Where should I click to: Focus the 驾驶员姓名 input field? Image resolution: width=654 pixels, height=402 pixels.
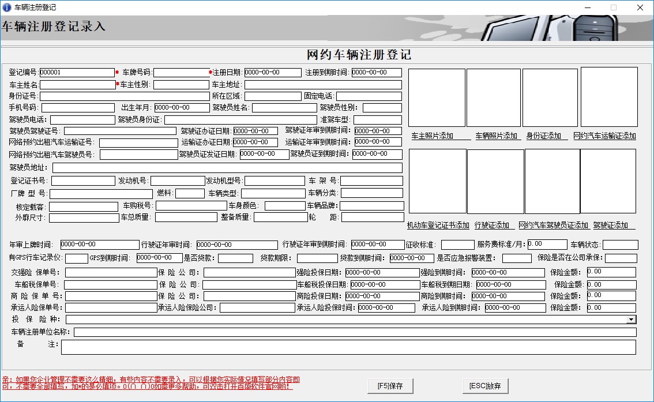point(284,108)
